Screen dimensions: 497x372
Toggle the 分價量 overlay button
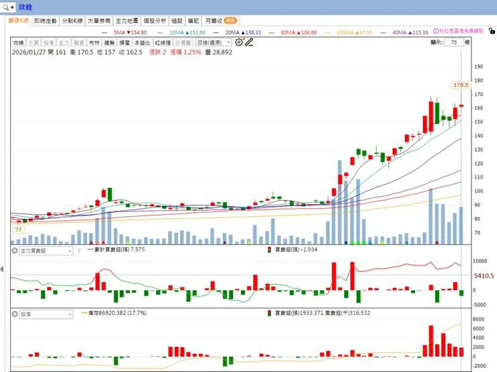[183, 42]
